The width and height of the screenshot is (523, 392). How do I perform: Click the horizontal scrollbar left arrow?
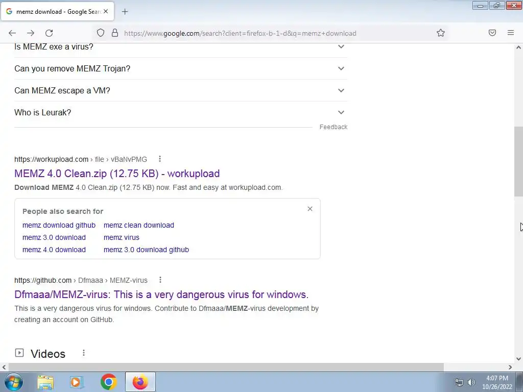point(4,367)
